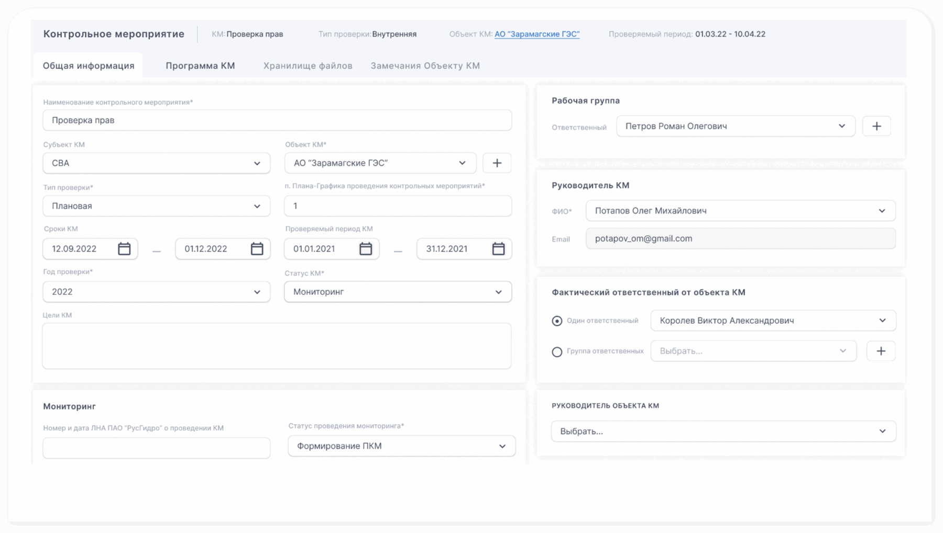Add member to Рабочая группа with plus
The width and height of the screenshot is (943, 533).
(876, 126)
